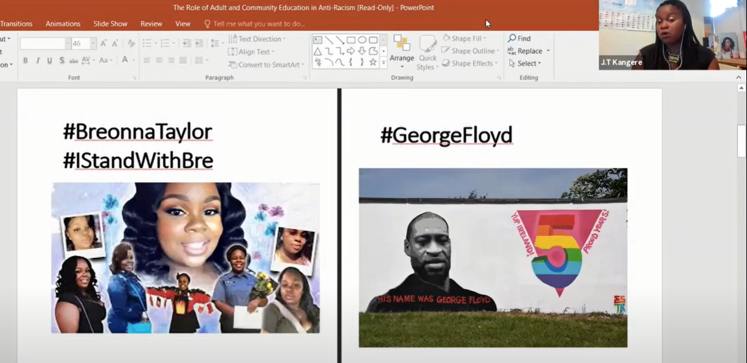
Task: Select the oval shape in the shapes gallery
Action: click(362, 40)
